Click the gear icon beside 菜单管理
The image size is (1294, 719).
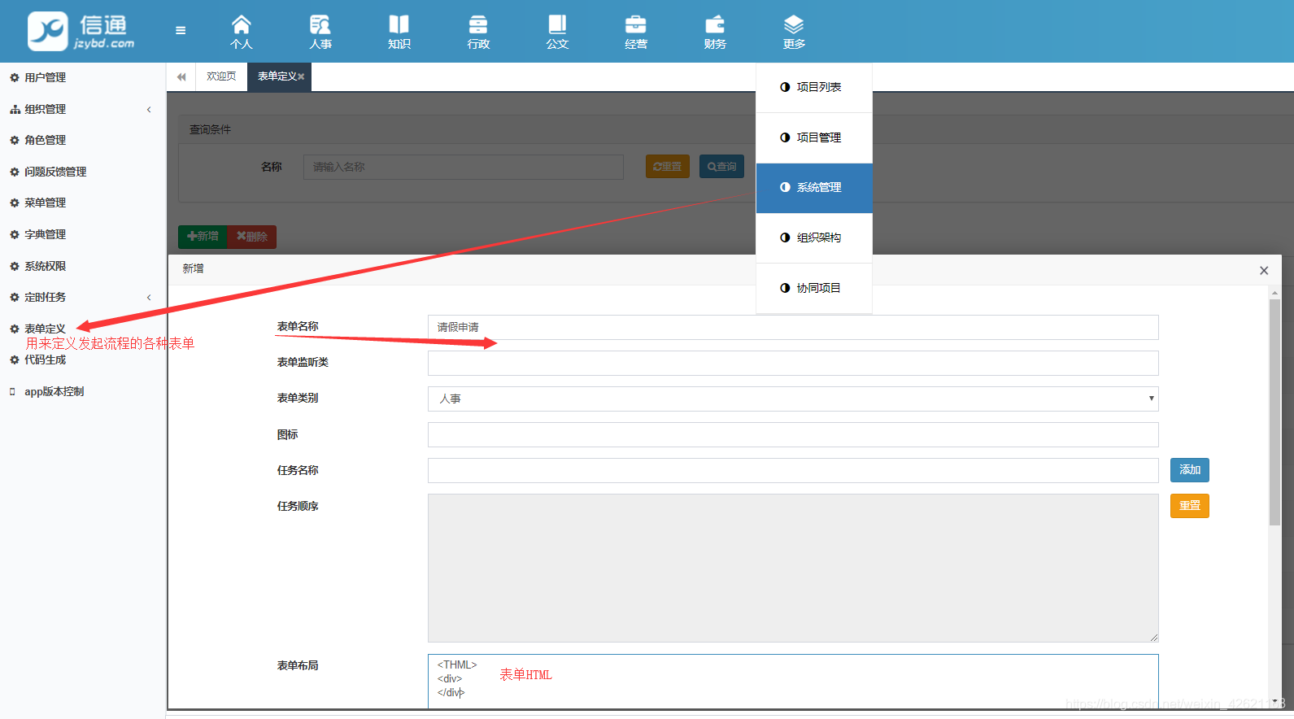14,203
